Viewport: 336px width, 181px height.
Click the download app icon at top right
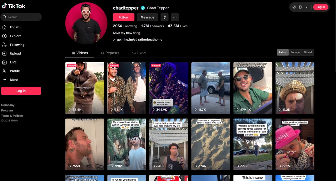tap(307, 7)
